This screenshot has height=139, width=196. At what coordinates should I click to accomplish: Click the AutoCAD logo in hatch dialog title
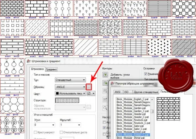pos(29,61)
